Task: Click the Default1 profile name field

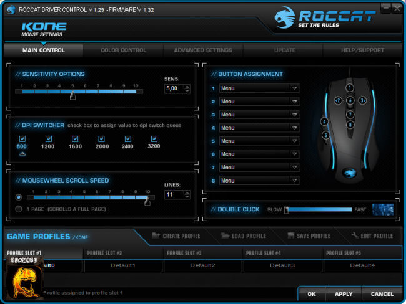Action: pos(123,265)
